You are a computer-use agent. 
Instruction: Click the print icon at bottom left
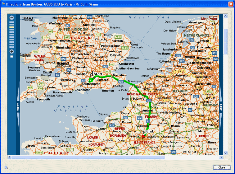[x=6, y=167]
